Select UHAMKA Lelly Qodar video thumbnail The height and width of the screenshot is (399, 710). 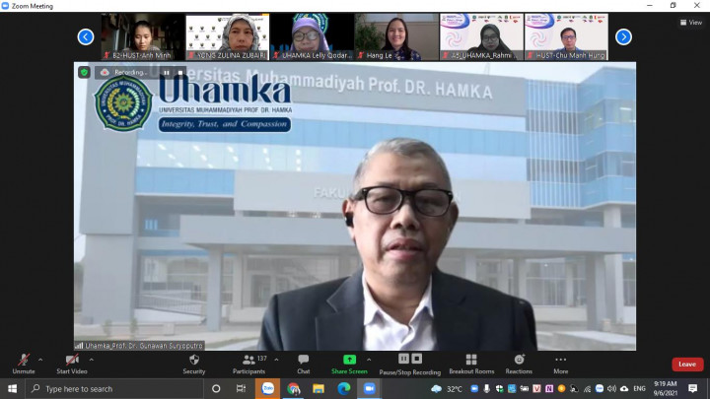click(312, 36)
